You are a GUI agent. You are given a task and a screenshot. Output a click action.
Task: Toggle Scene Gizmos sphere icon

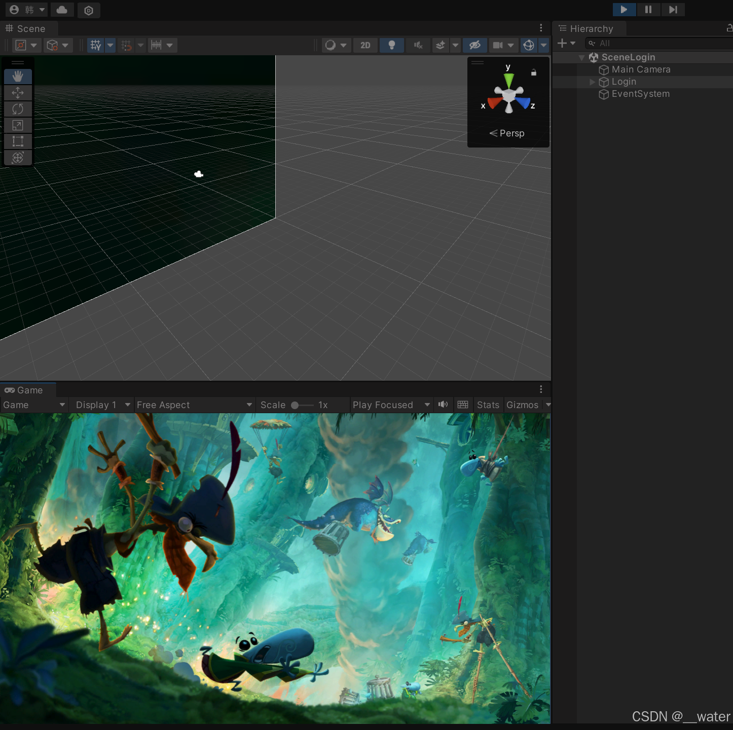529,45
